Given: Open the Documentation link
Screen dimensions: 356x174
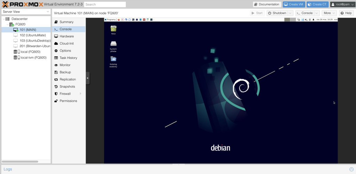Looking at the screenshot, I should point(267,5).
